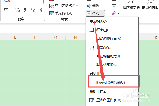Select column L header

coord(35,38)
